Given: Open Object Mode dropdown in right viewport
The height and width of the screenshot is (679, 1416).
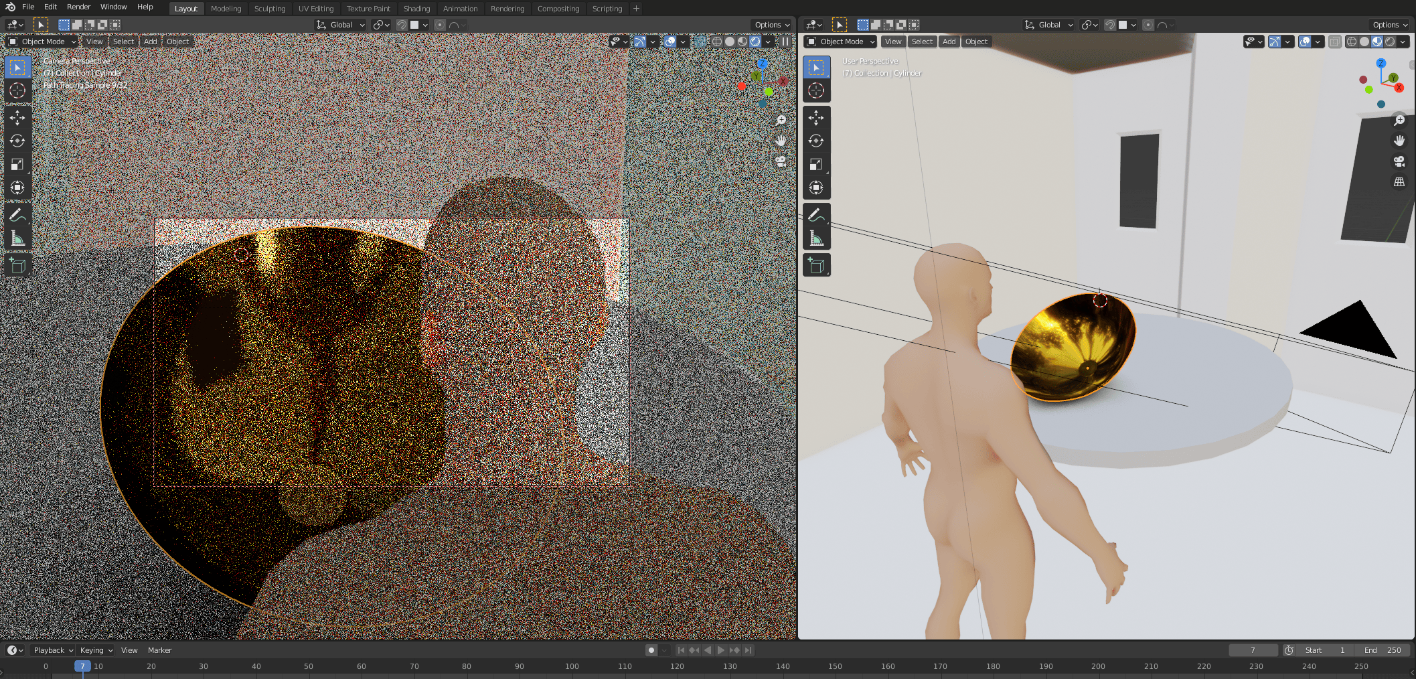Looking at the screenshot, I should pyautogui.click(x=841, y=42).
